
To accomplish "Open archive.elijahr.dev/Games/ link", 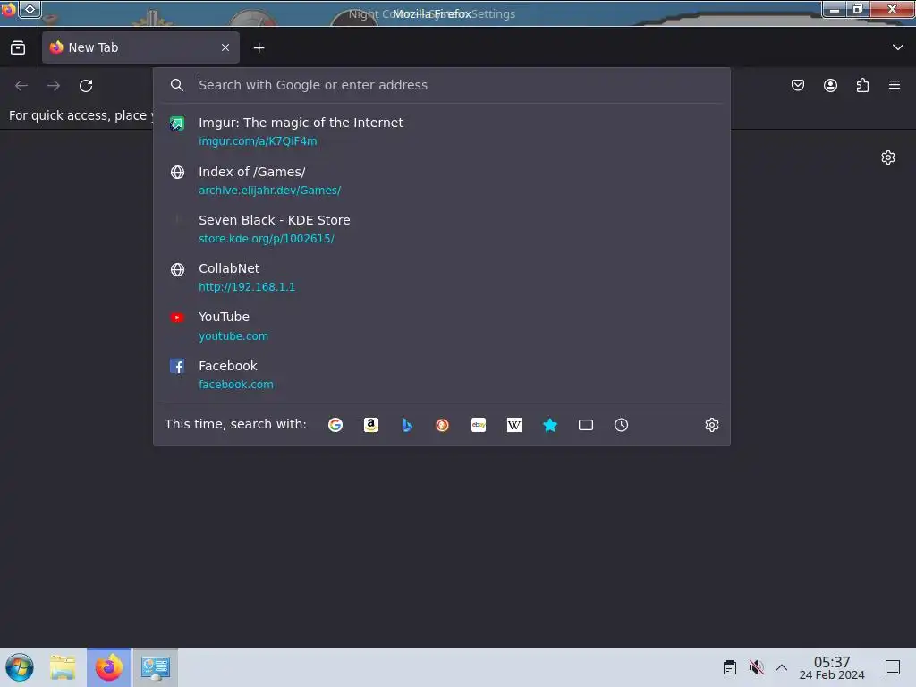I will pyautogui.click(x=270, y=190).
